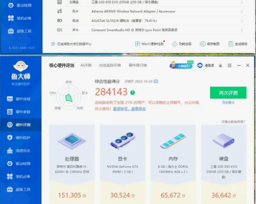
Task: Click the 评测分数有异常? link
Action: tap(233, 122)
